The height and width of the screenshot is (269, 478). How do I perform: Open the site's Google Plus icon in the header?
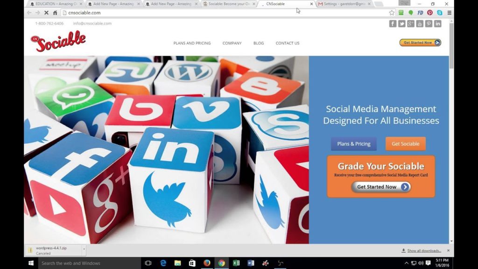pyautogui.click(x=411, y=23)
